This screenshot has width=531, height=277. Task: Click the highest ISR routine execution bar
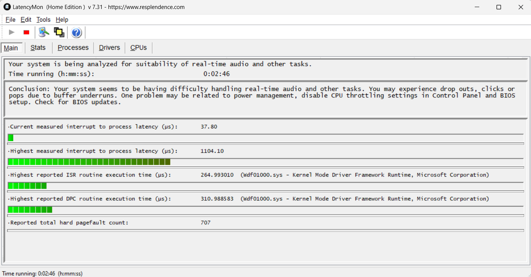(x=265, y=186)
